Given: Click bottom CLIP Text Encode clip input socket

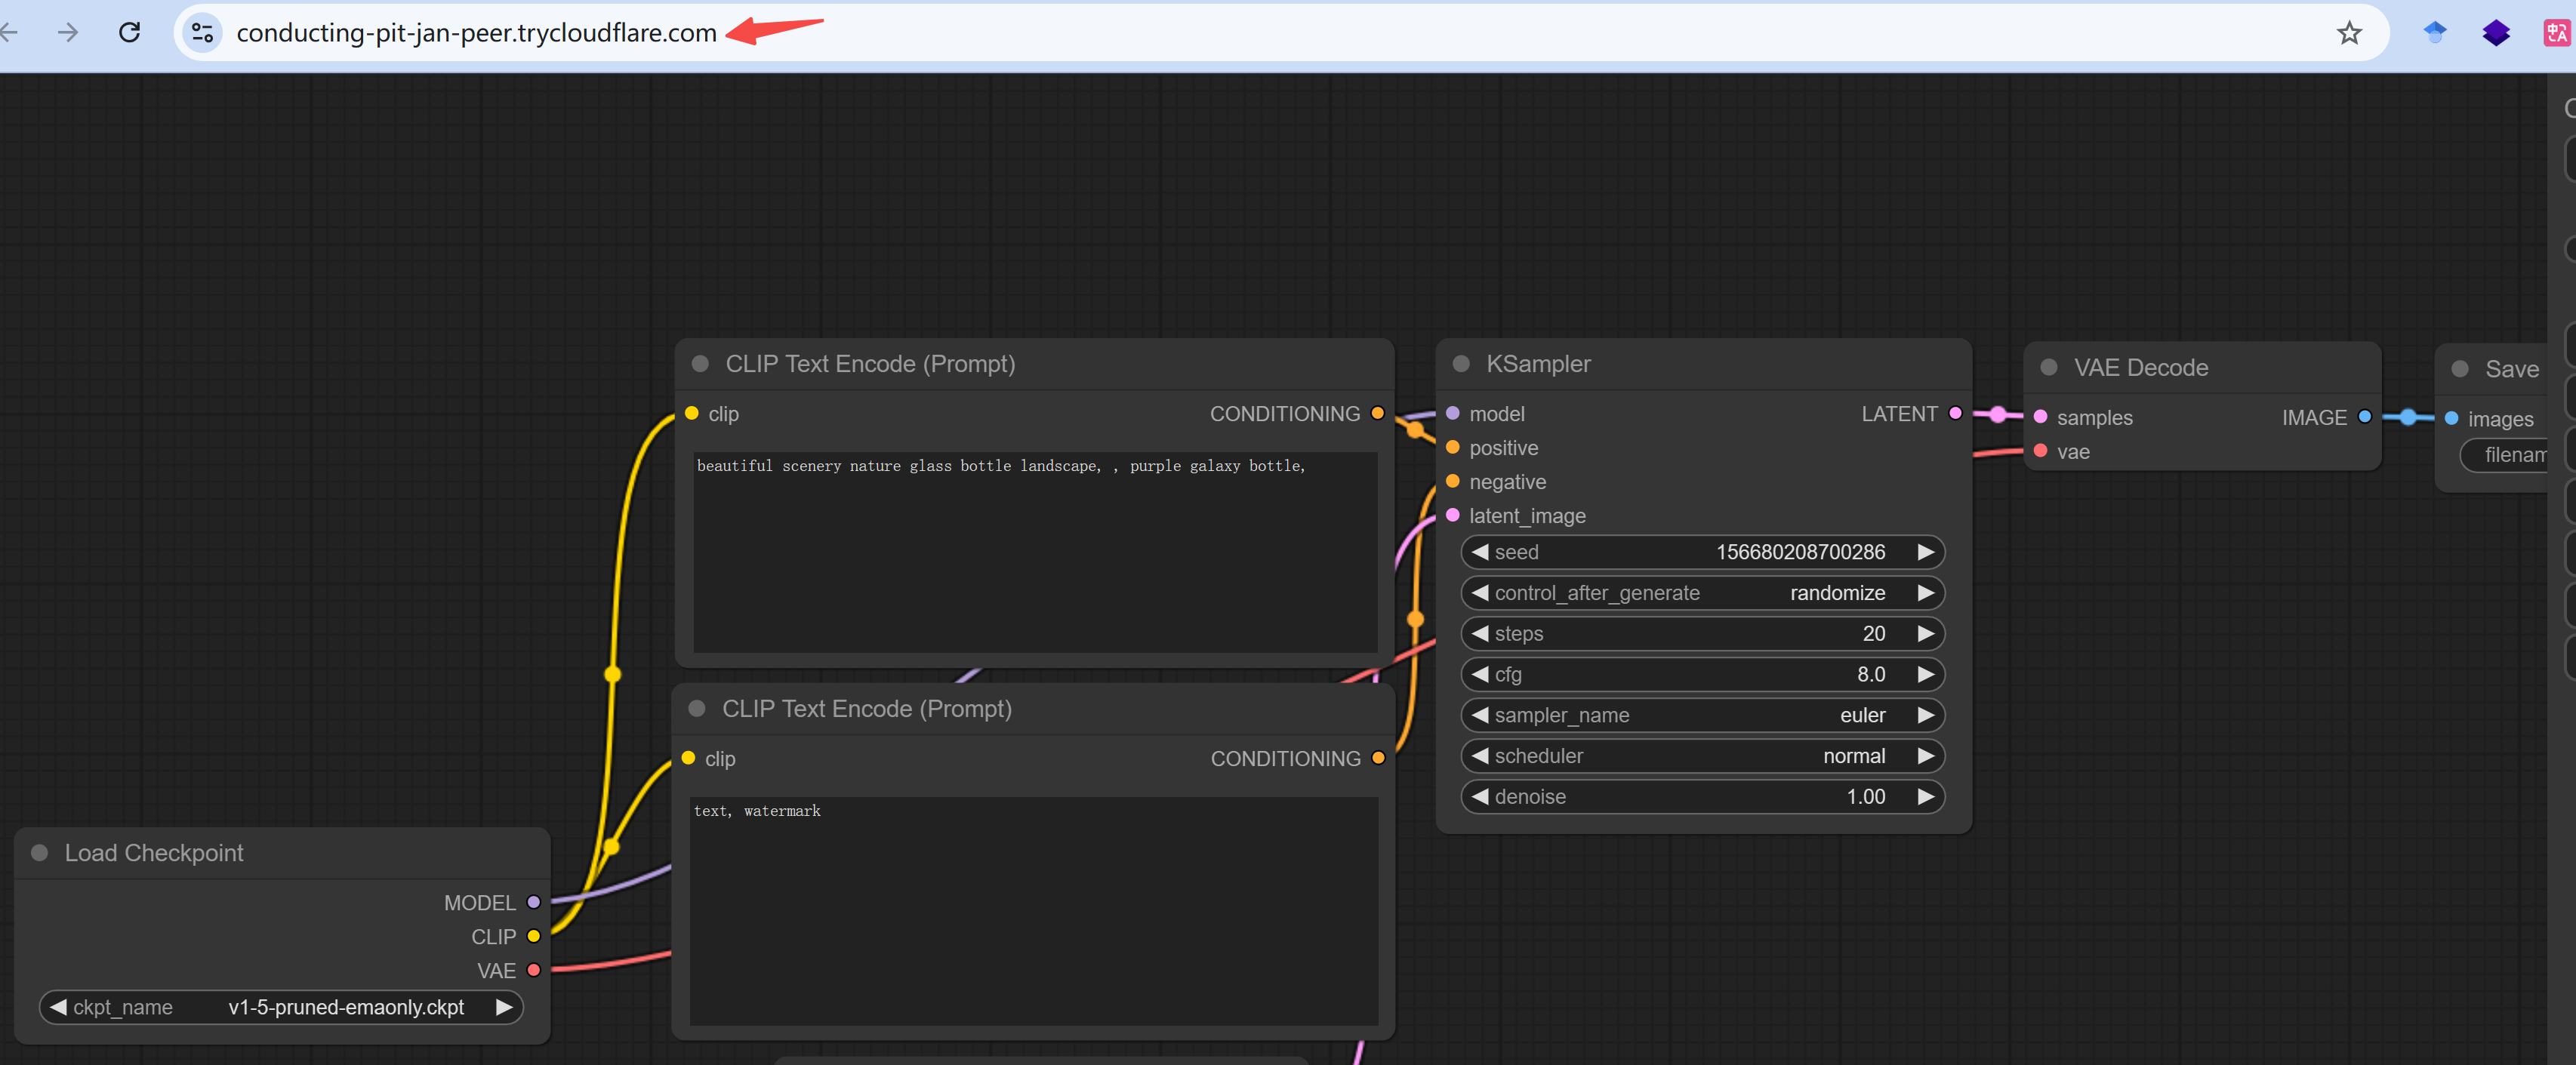Looking at the screenshot, I should (x=688, y=758).
